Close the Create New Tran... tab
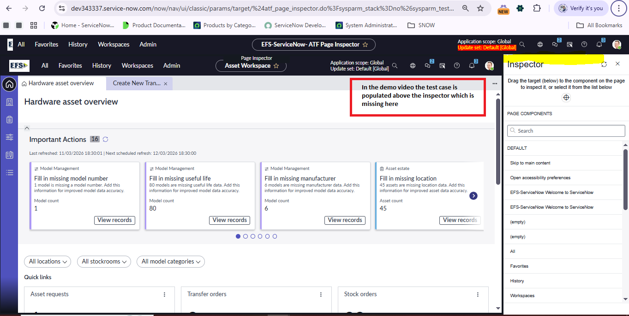Screen dimensions: 629x316 point(165,84)
